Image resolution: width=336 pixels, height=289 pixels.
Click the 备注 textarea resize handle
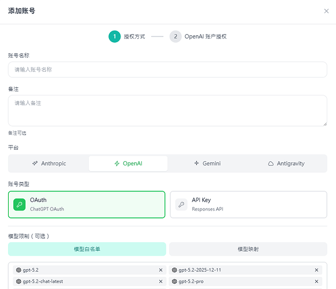[x=325, y=124]
